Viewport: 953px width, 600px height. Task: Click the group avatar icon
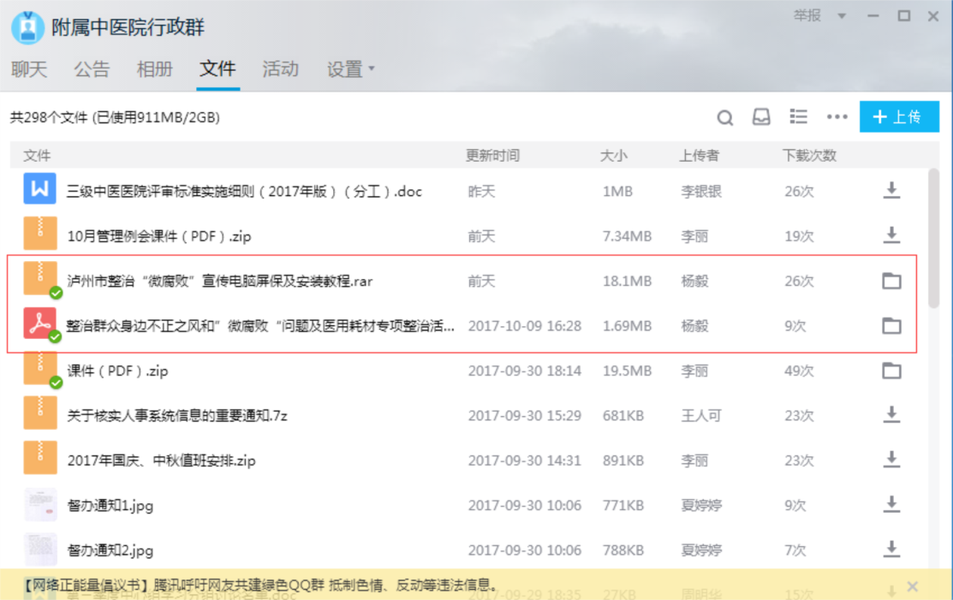[27, 27]
